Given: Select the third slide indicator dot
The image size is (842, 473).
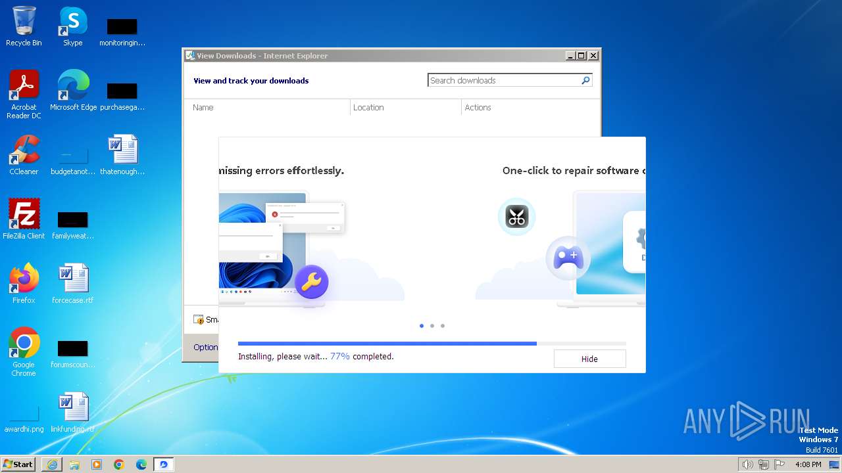Looking at the screenshot, I should pos(443,326).
